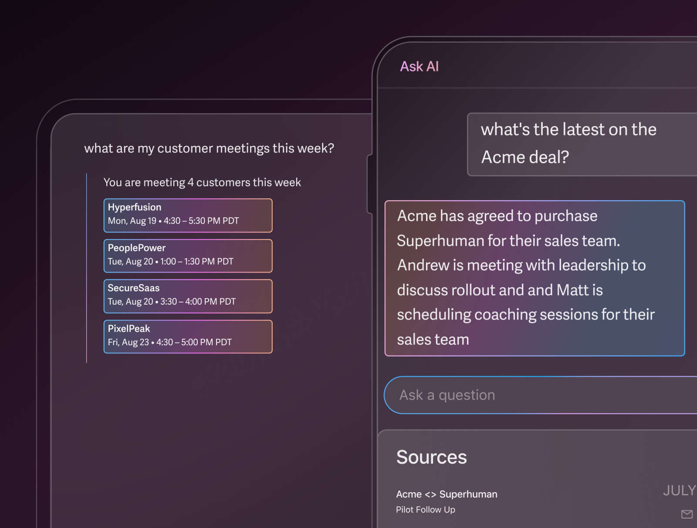Image resolution: width=697 pixels, height=528 pixels.
Task: Open the Acme <> Superhuman source
Action: (447, 494)
